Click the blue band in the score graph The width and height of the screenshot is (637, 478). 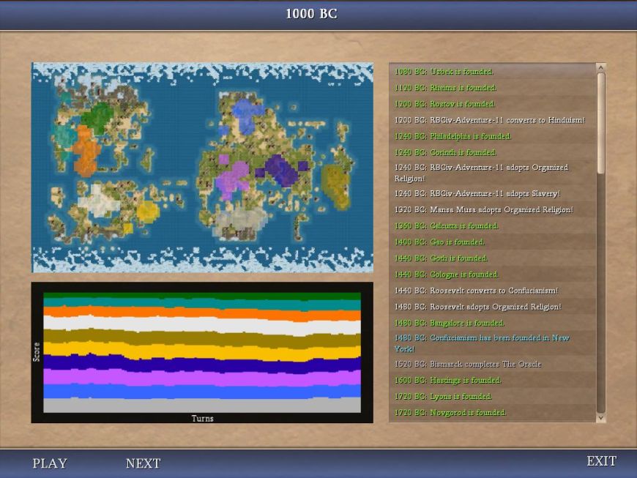[x=202, y=392]
